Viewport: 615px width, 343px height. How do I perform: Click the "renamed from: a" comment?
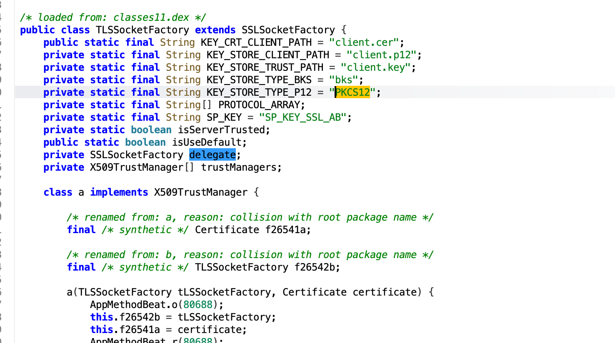click(250, 217)
